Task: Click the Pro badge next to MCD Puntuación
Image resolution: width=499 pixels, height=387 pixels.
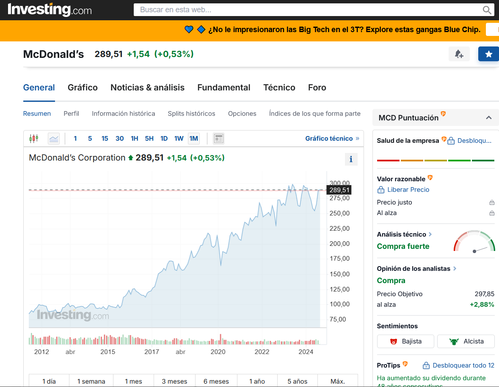Action: pyautogui.click(x=443, y=114)
